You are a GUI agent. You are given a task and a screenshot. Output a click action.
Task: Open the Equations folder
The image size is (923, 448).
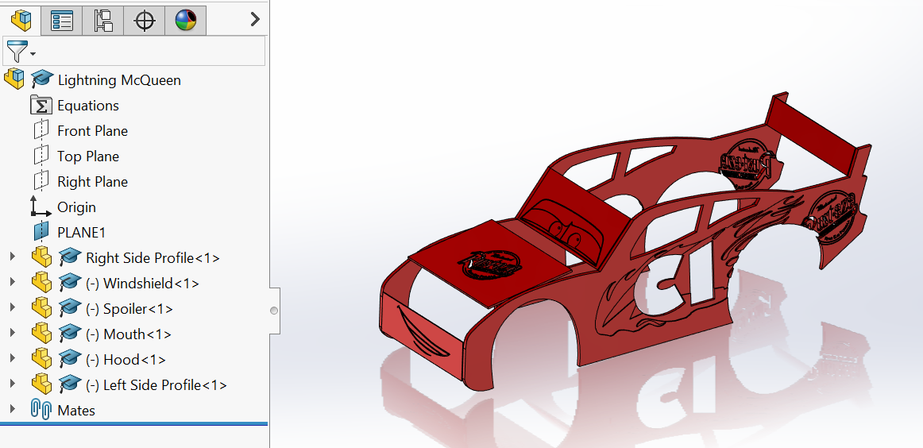(x=87, y=106)
